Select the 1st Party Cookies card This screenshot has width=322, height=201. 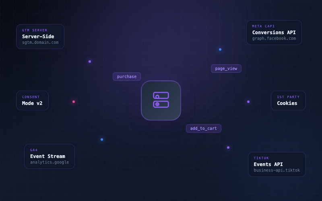(x=288, y=100)
